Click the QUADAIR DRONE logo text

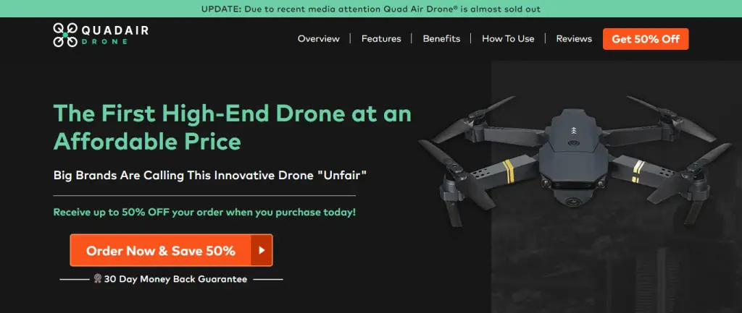pos(115,35)
